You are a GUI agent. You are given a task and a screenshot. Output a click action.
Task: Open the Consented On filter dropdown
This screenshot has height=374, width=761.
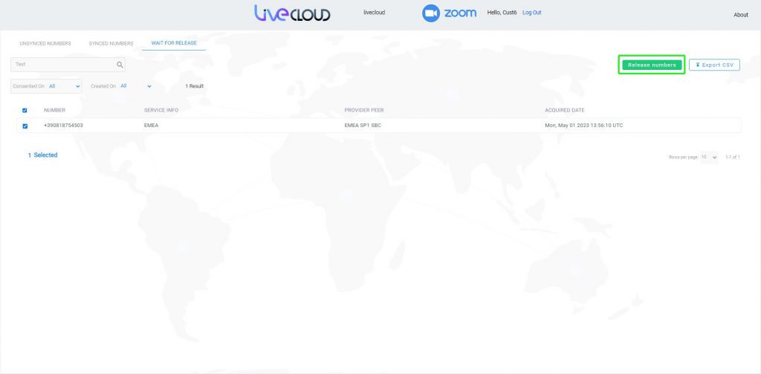tap(64, 86)
